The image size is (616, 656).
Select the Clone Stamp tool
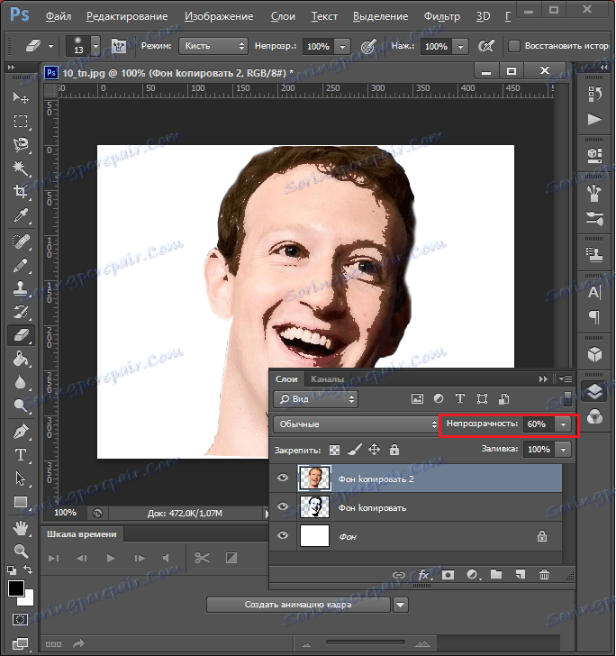(21, 288)
